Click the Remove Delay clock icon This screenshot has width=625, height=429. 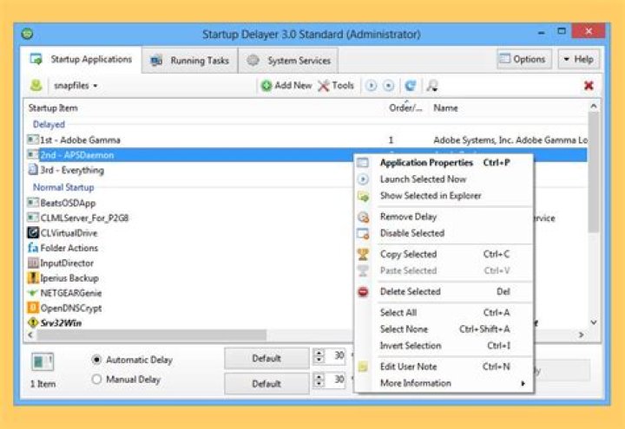pyautogui.click(x=363, y=217)
